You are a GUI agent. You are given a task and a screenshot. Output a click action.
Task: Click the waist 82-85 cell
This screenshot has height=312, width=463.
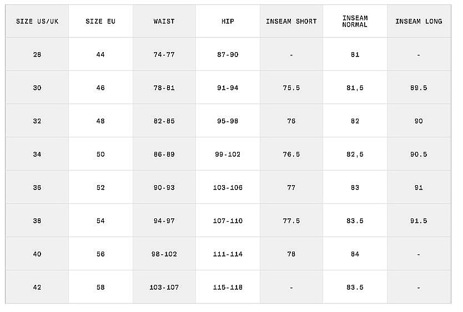pos(164,121)
